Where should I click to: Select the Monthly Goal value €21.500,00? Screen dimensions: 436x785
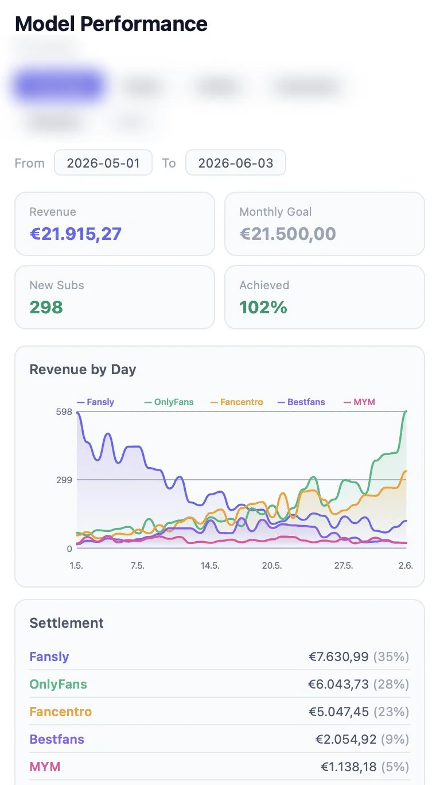pyautogui.click(x=287, y=234)
